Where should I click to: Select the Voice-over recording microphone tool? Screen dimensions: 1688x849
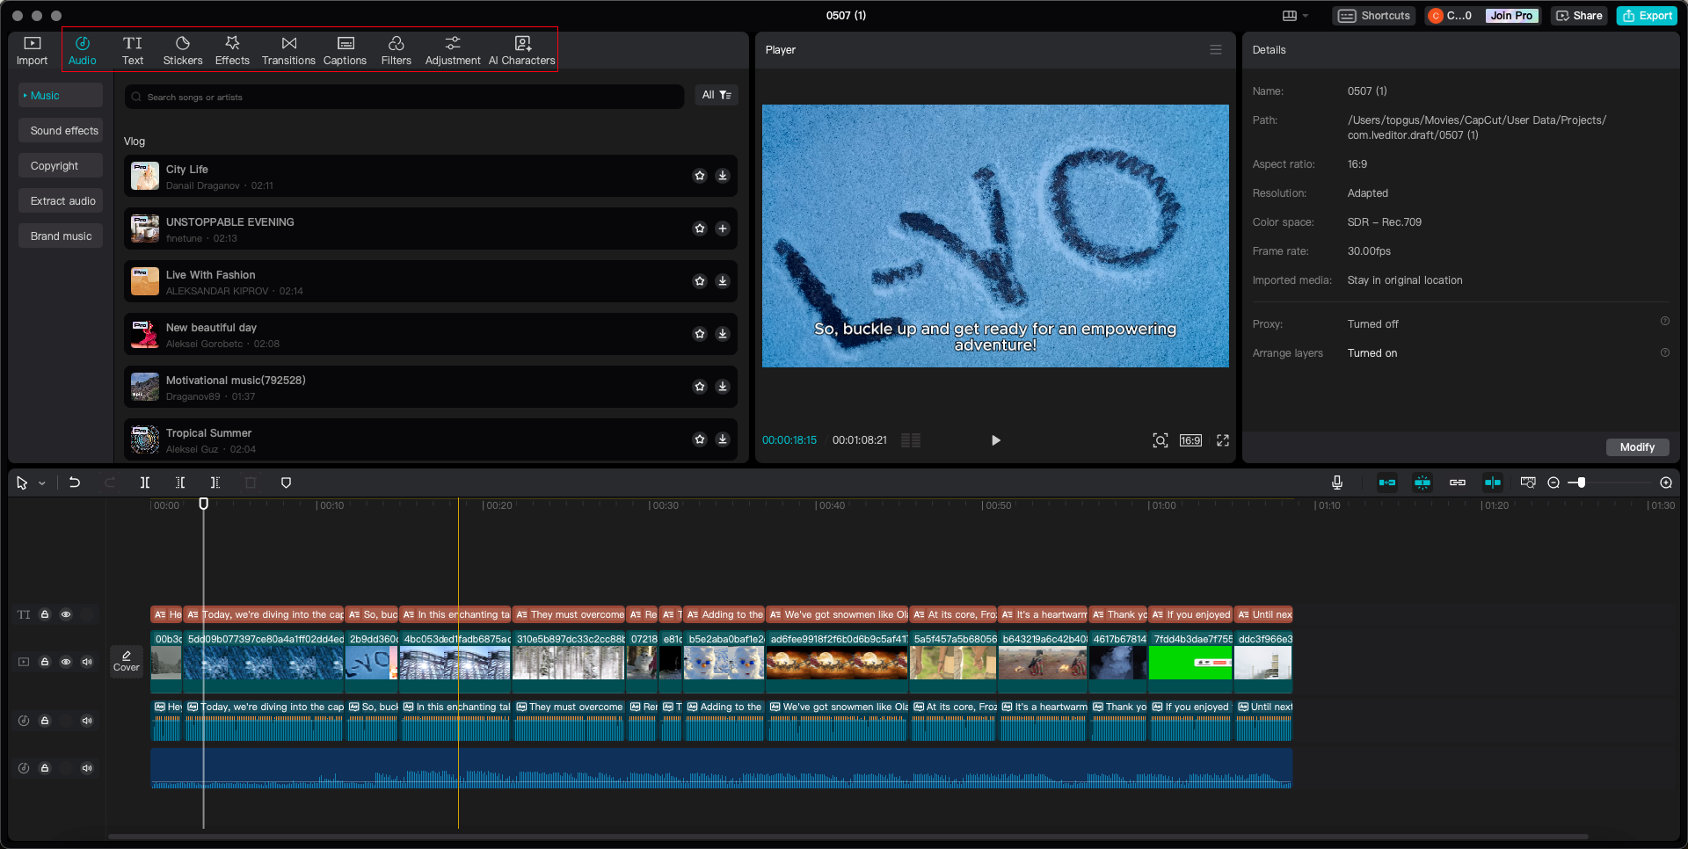pos(1337,483)
